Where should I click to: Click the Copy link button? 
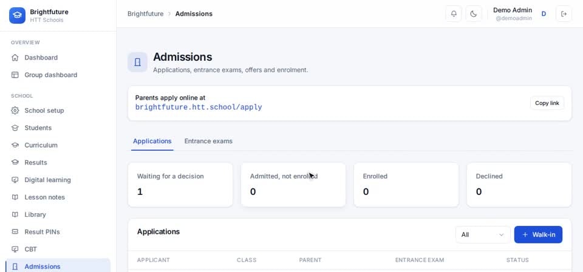pos(547,103)
